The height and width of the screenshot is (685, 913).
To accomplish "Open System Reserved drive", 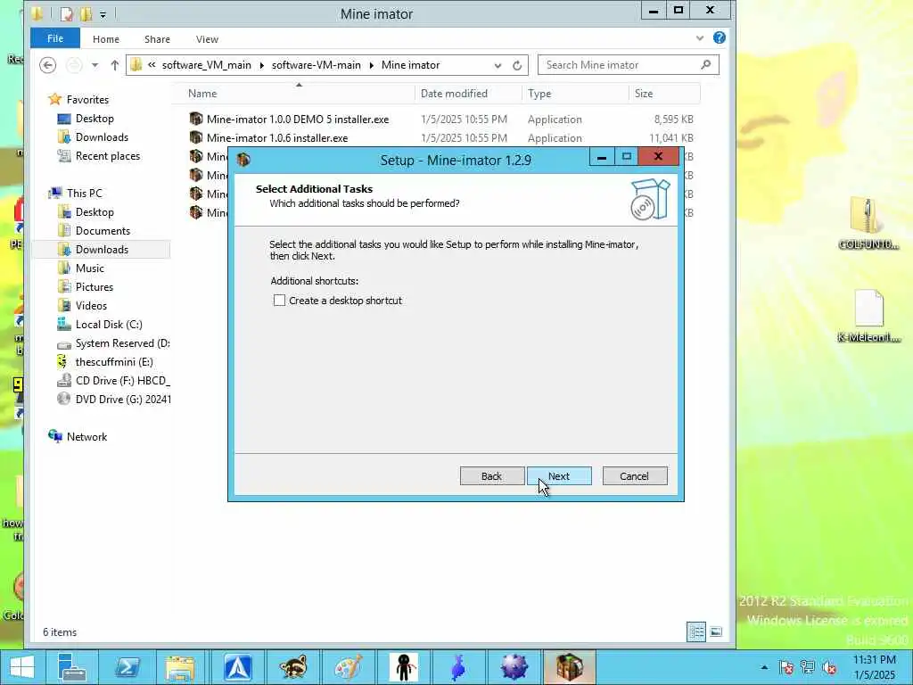I will point(123,343).
